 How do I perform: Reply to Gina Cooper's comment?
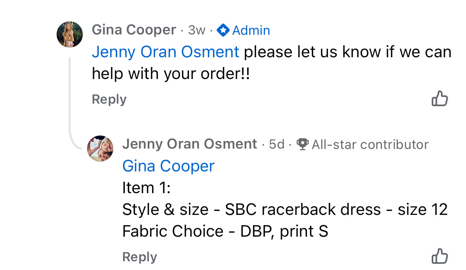109,99
